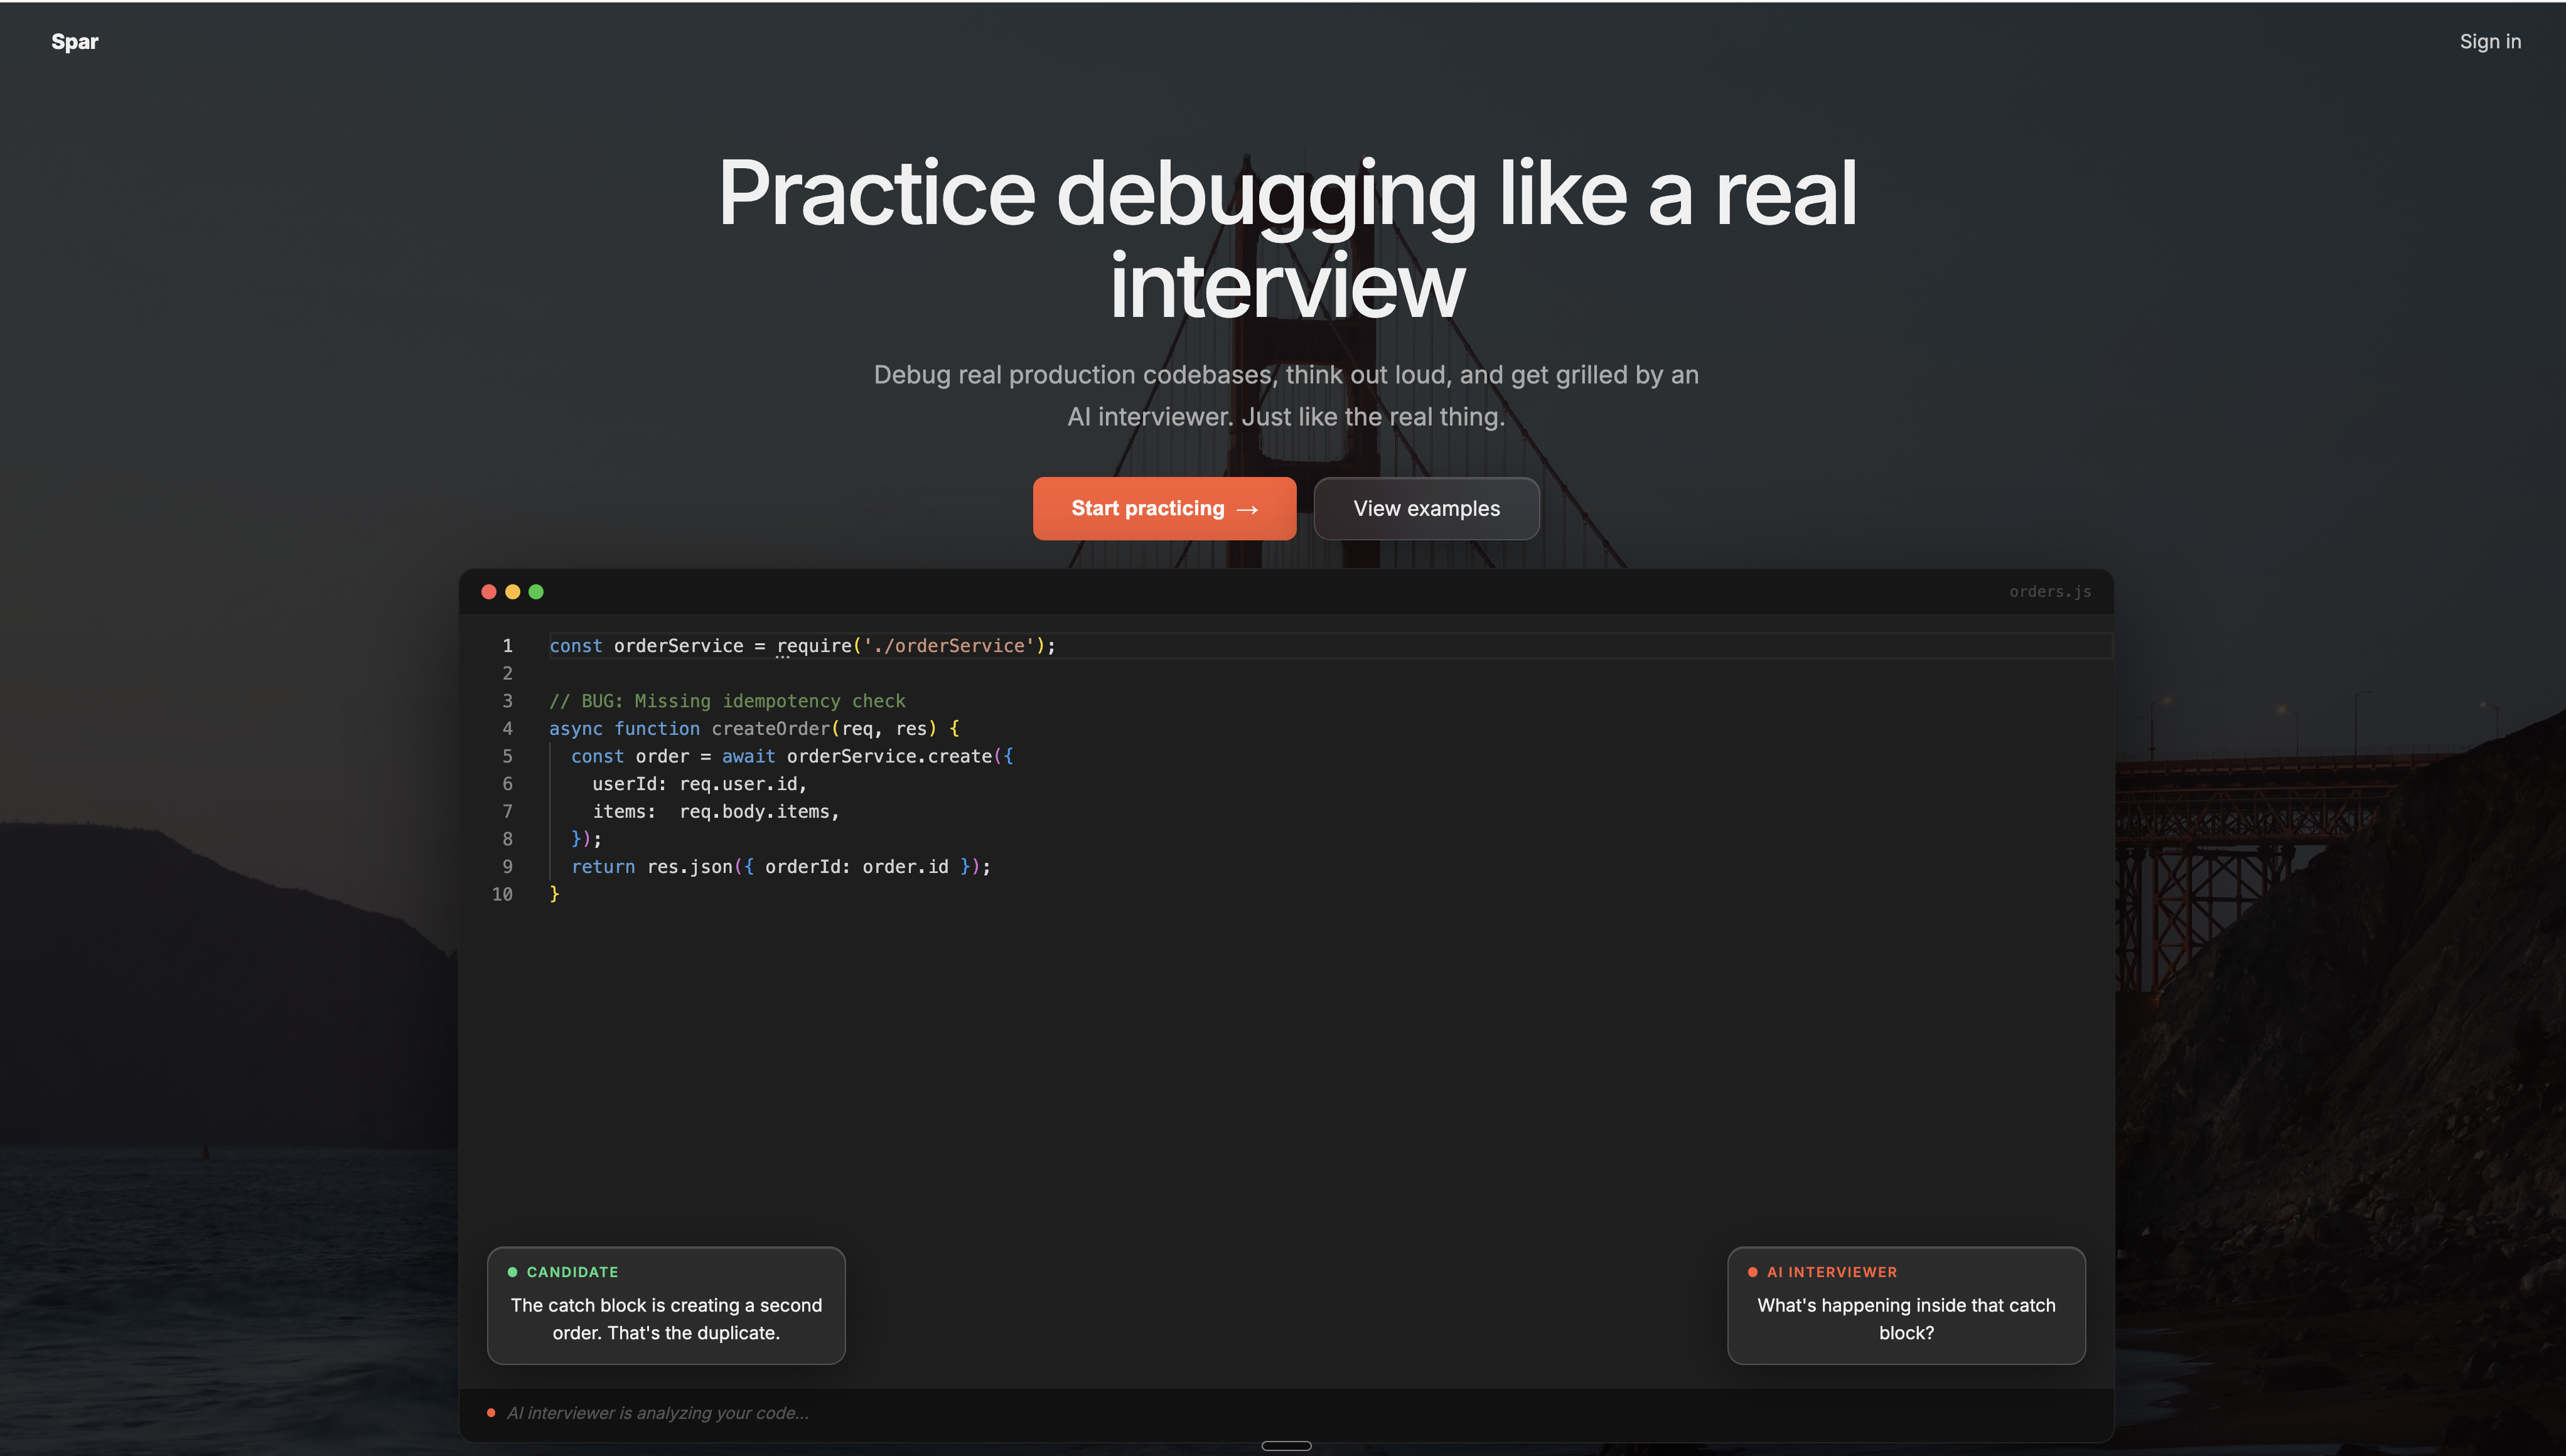Viewport: 2566px width, 1456px height.
Task: Click the green dot in editor titlebar
Action: pyautogui.click(x=536, y=592)
